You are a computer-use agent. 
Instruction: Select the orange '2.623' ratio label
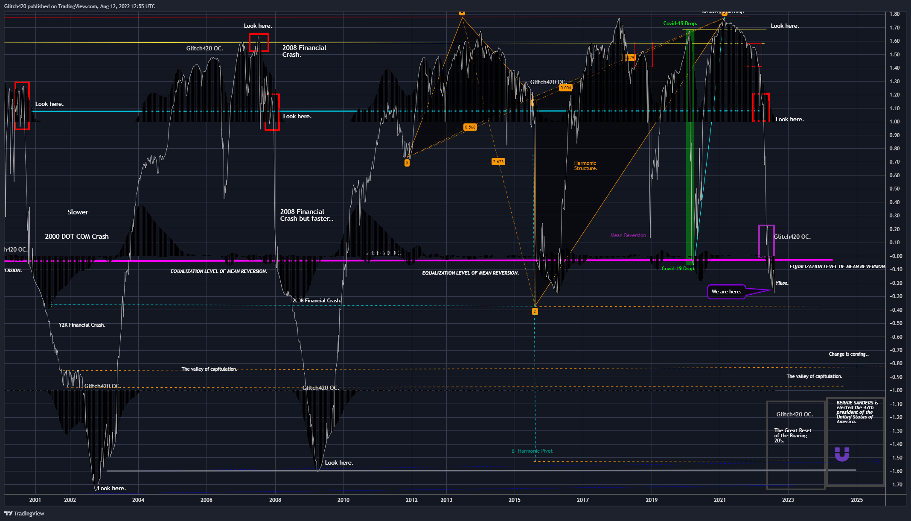(498, 162)
